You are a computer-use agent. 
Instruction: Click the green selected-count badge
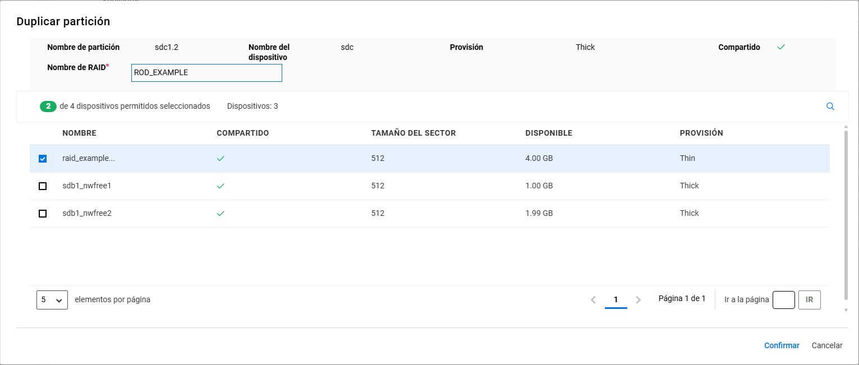(x=48, y=107)
